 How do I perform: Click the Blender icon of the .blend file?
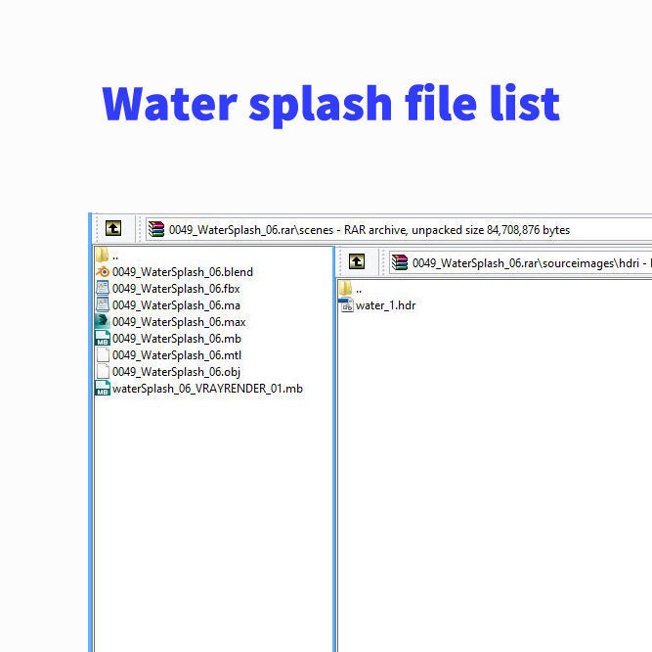tap(103, 272)
